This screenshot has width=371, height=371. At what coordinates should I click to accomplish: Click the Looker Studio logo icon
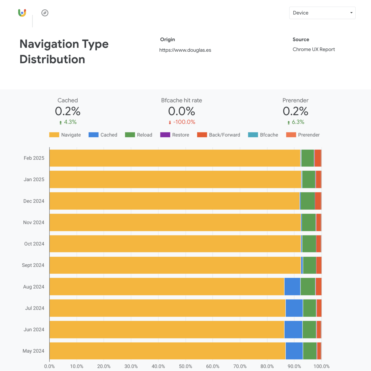pos(22,13)
